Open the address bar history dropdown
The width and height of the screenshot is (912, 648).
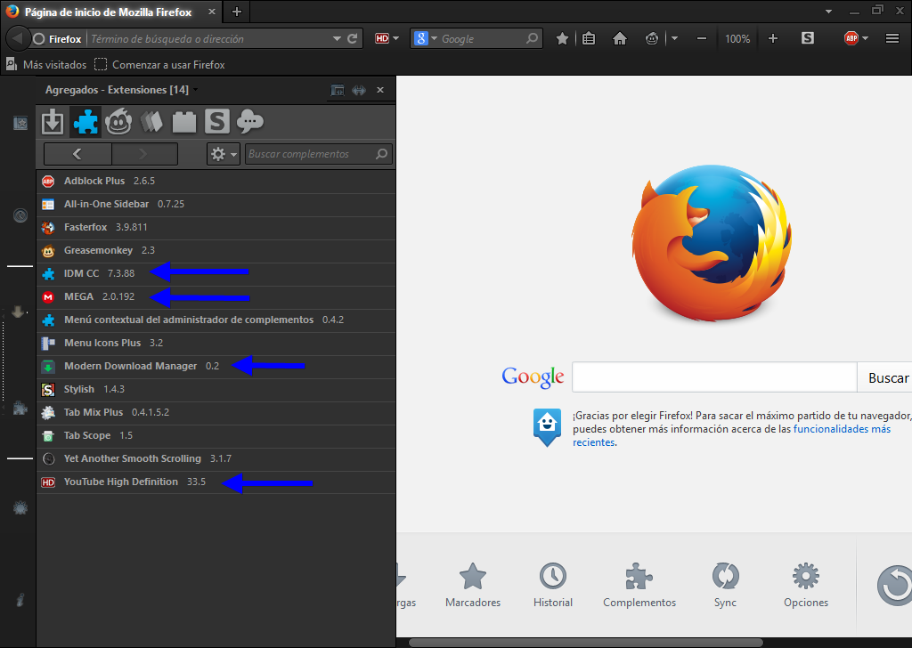[x=337, y=39]
